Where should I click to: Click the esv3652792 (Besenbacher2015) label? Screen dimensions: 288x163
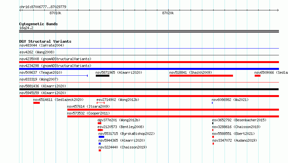(x=239, y=120)
